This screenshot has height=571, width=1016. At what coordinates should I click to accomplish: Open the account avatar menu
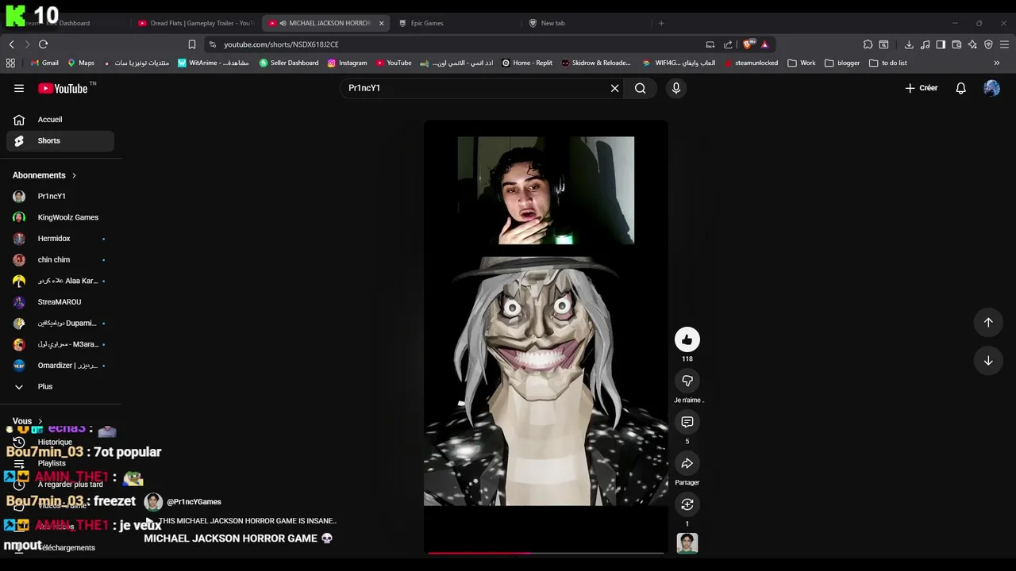pos(991,88)
